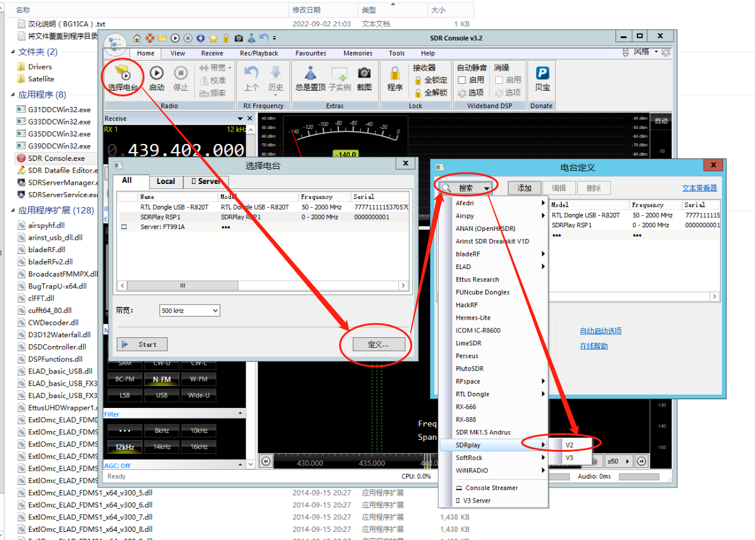Image resolution: width=755 pixels, height=540 pixels.
Task: Open the 搜索 search dropdown button
Action: point(466,188)
